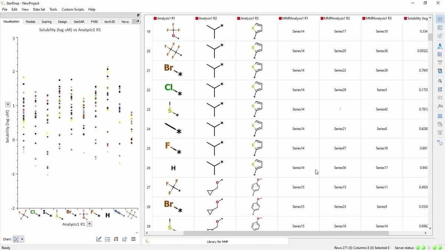Open the Analysis1 R1 x-axis selector dropdown
Viewport: 445px width, 250px height.
pyautogui.click(x=89, y=224)
